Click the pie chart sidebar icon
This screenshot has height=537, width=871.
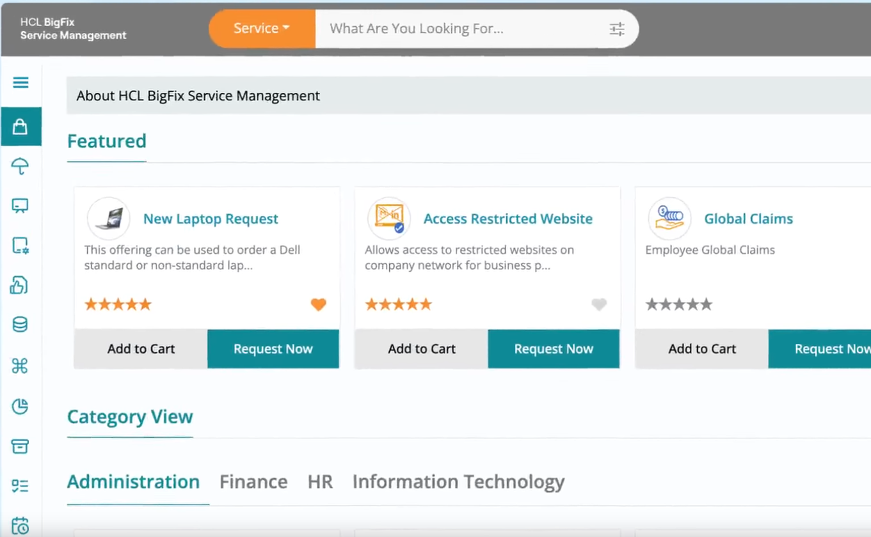20,406
